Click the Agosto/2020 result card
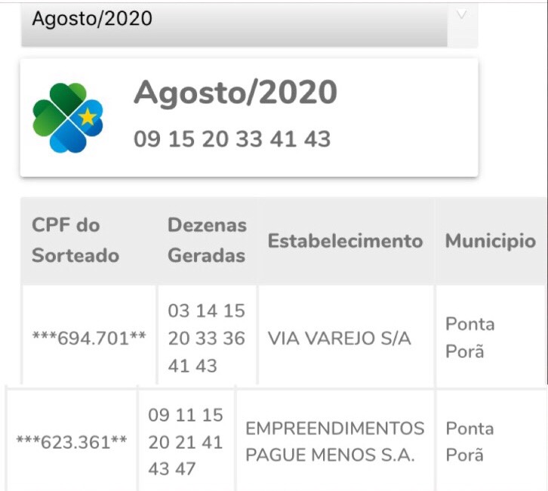This screenshot has width=548, height=491. (x=249, y=118)
